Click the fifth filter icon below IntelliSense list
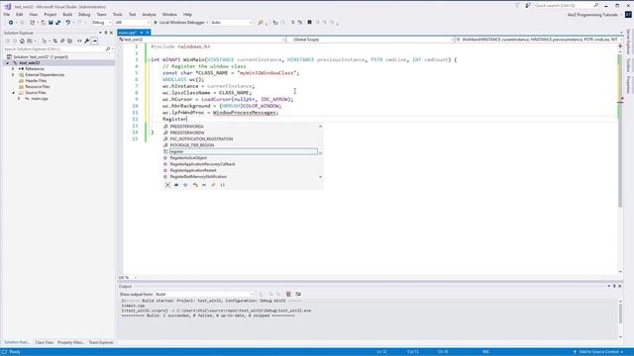634x356 pixels. (x=204, y=185)
